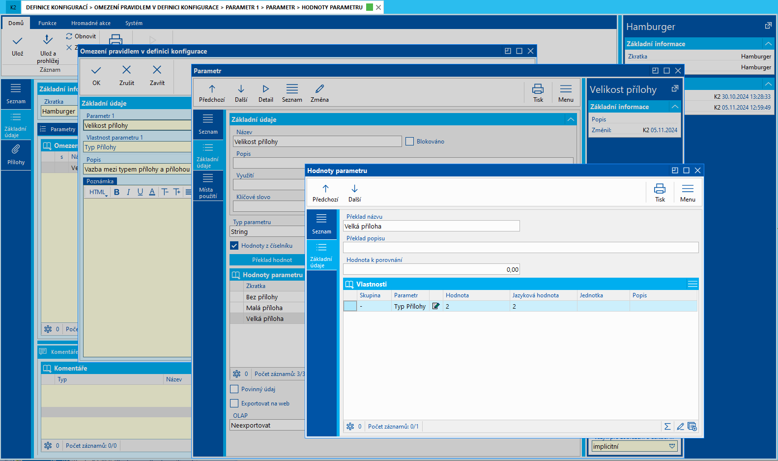778x461 pixels.
Task: Click Předchozí arrow in Hodnoty parametru window
Action: click(325, 193)
